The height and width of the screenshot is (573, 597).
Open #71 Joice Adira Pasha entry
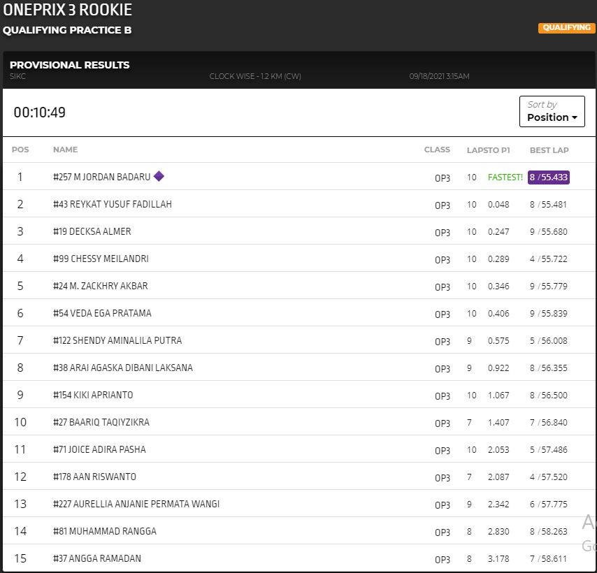pos(99,449)
